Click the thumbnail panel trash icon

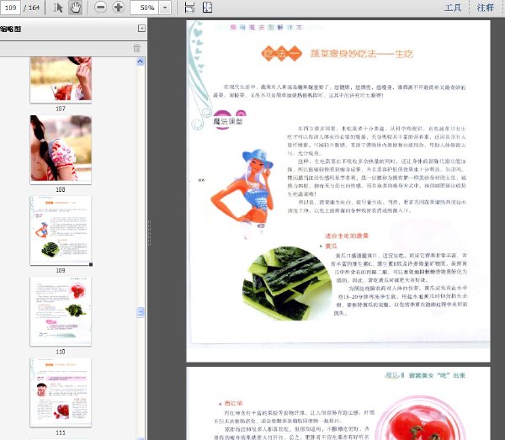click(137, 48)
